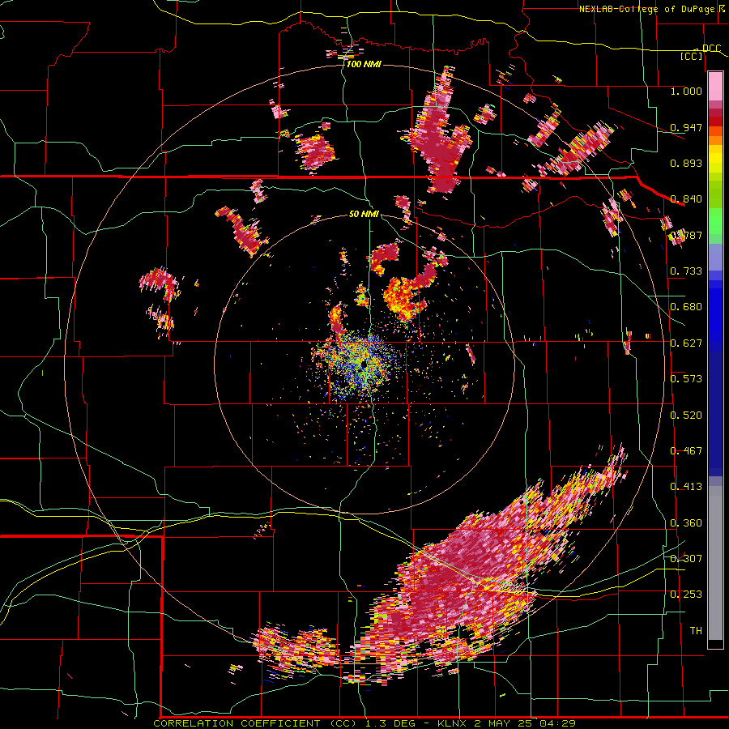Image resolution: width=729 pixels, height=729 pixels.
Task: Click the 0.413 legend value
Action: (686, 487)
